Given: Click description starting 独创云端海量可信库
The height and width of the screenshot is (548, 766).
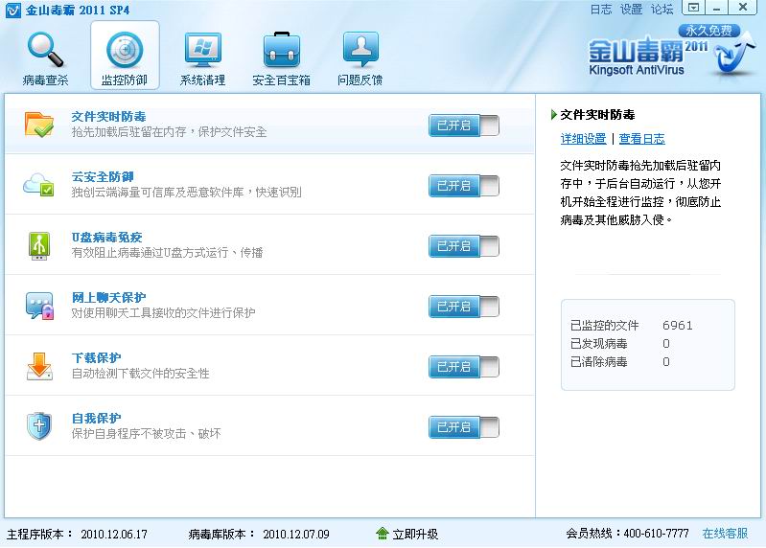Looking at the screenshot, I should click(x=186, y=193).
